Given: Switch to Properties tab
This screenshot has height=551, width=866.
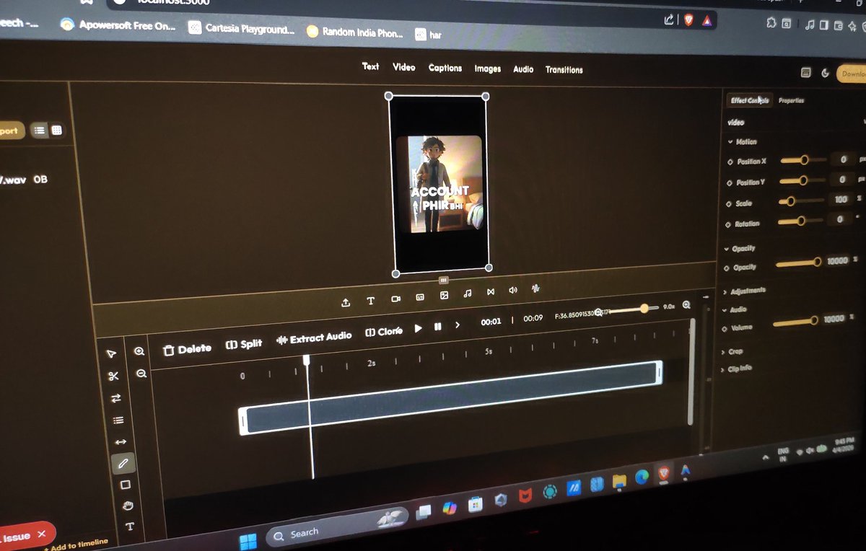Looking at the screenshot, I should coord(791,101).
